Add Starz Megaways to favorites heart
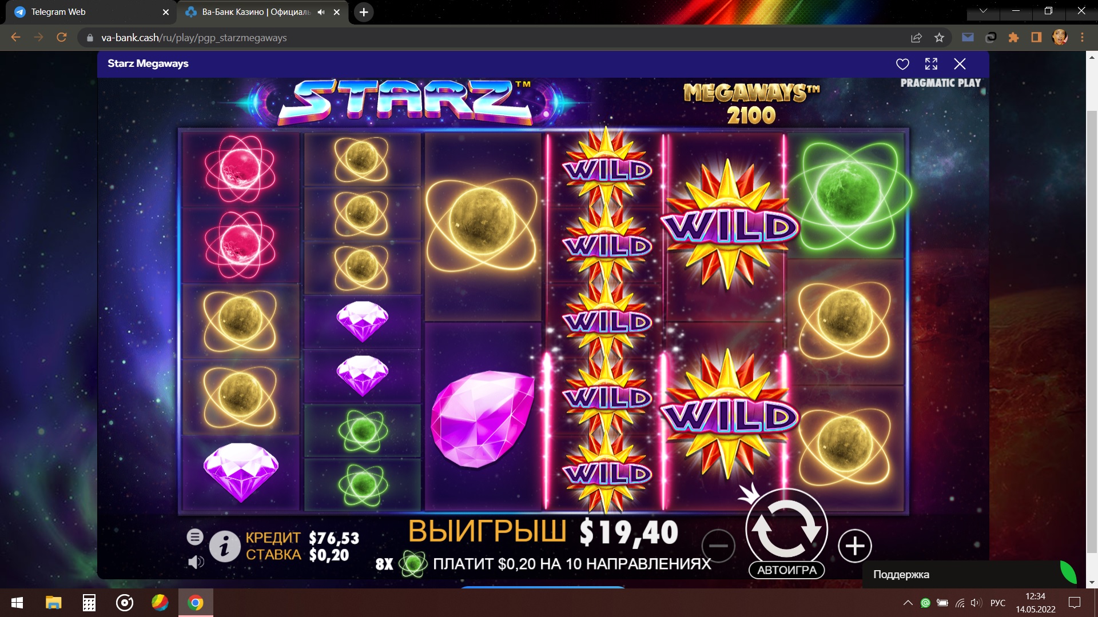The width and height of the screenshot is (1098, 617). click(902, 64)
